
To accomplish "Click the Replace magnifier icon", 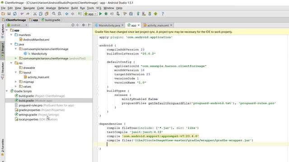I will click(x=60, y=14).
